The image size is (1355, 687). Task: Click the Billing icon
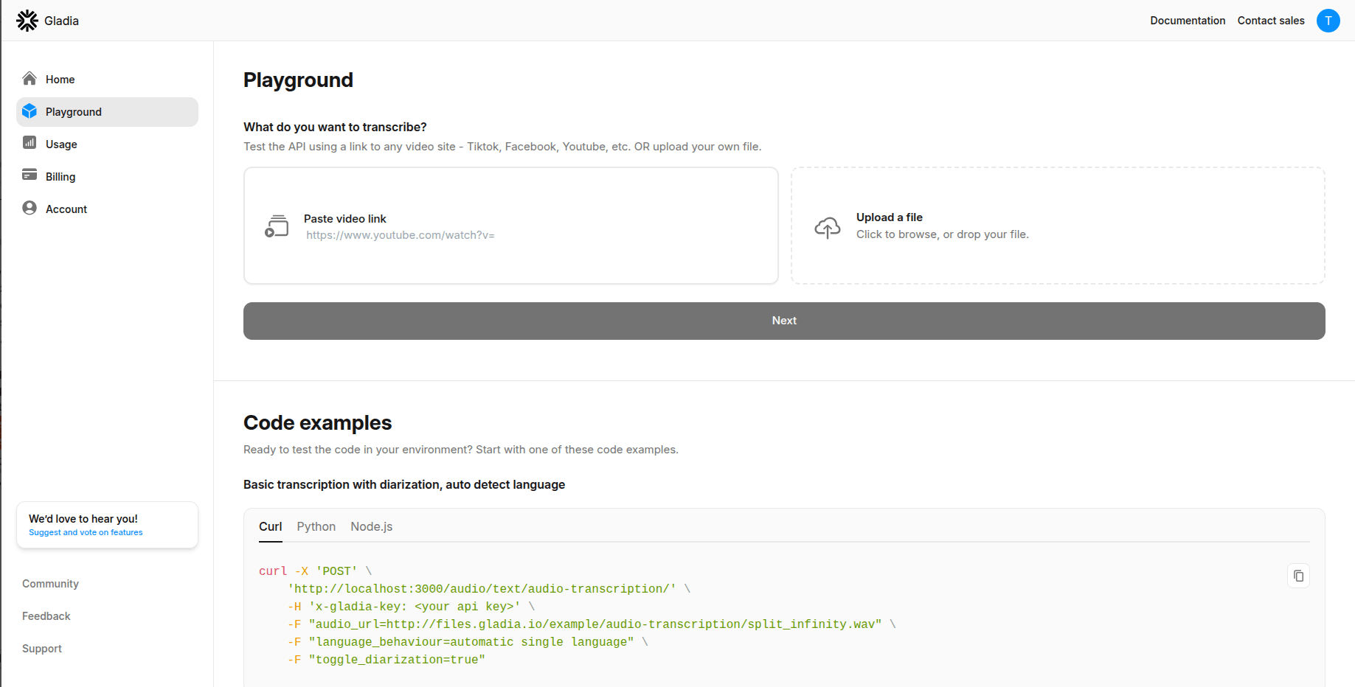point(29,175)
